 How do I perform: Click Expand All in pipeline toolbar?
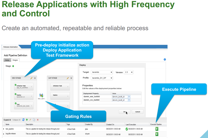[7, 120]
